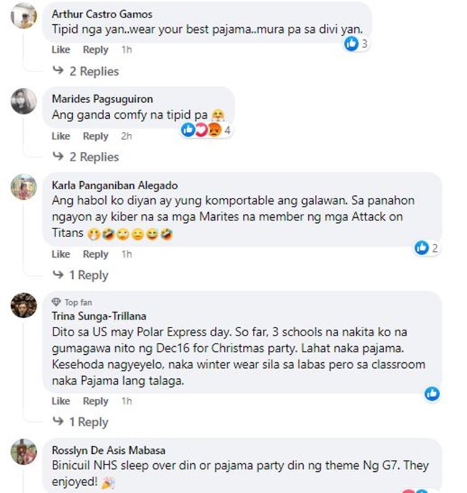Like Arthur Castro Gamos's comment

61,50
